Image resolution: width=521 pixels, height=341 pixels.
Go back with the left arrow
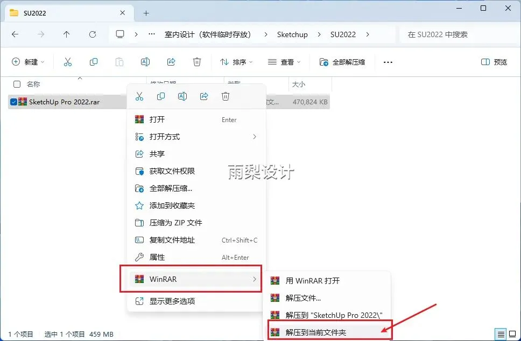15,34
